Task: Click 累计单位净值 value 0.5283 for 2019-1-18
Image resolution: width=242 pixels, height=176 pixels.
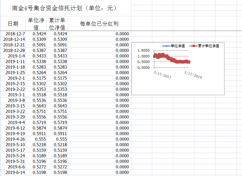Action: pyautogui.click(x=57, y=67)
